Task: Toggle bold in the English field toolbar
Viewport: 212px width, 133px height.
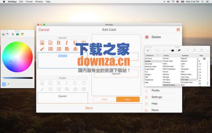Action: click(59, 83)
